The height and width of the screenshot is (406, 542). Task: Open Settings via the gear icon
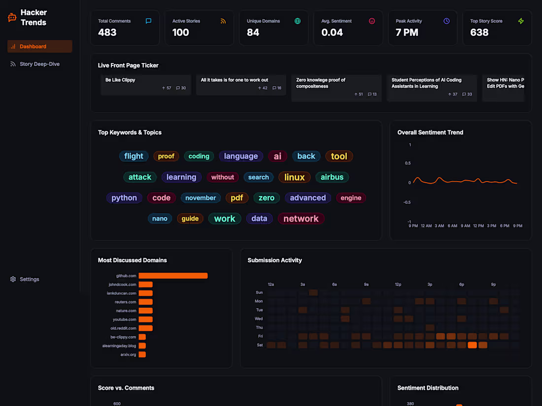(13, 279)
